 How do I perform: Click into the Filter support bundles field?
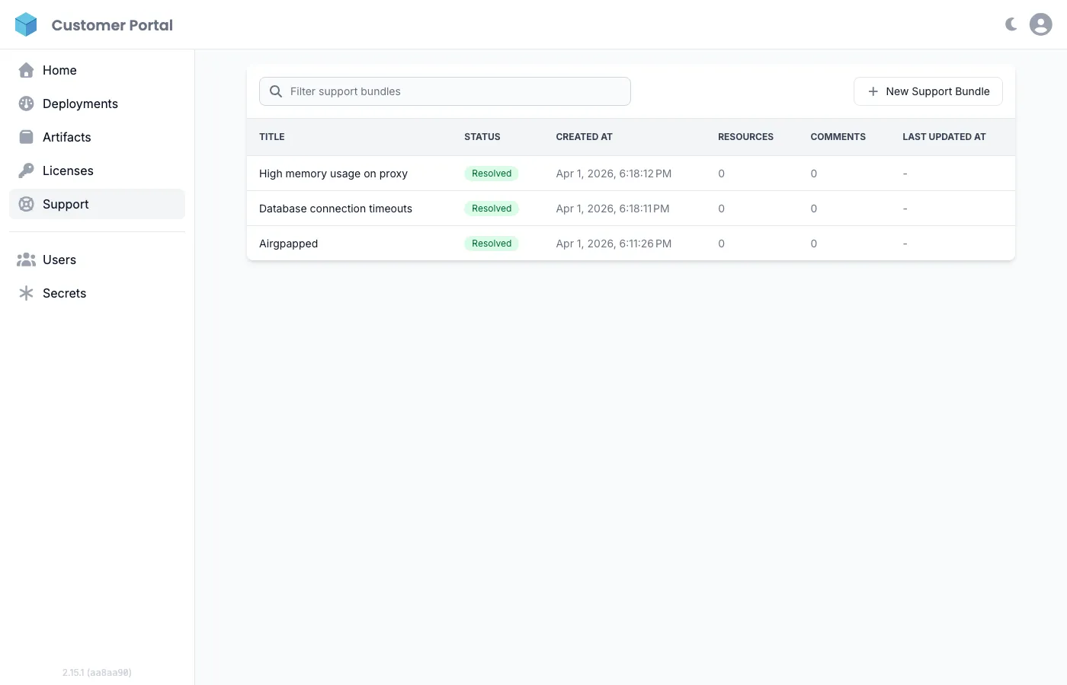444,91
